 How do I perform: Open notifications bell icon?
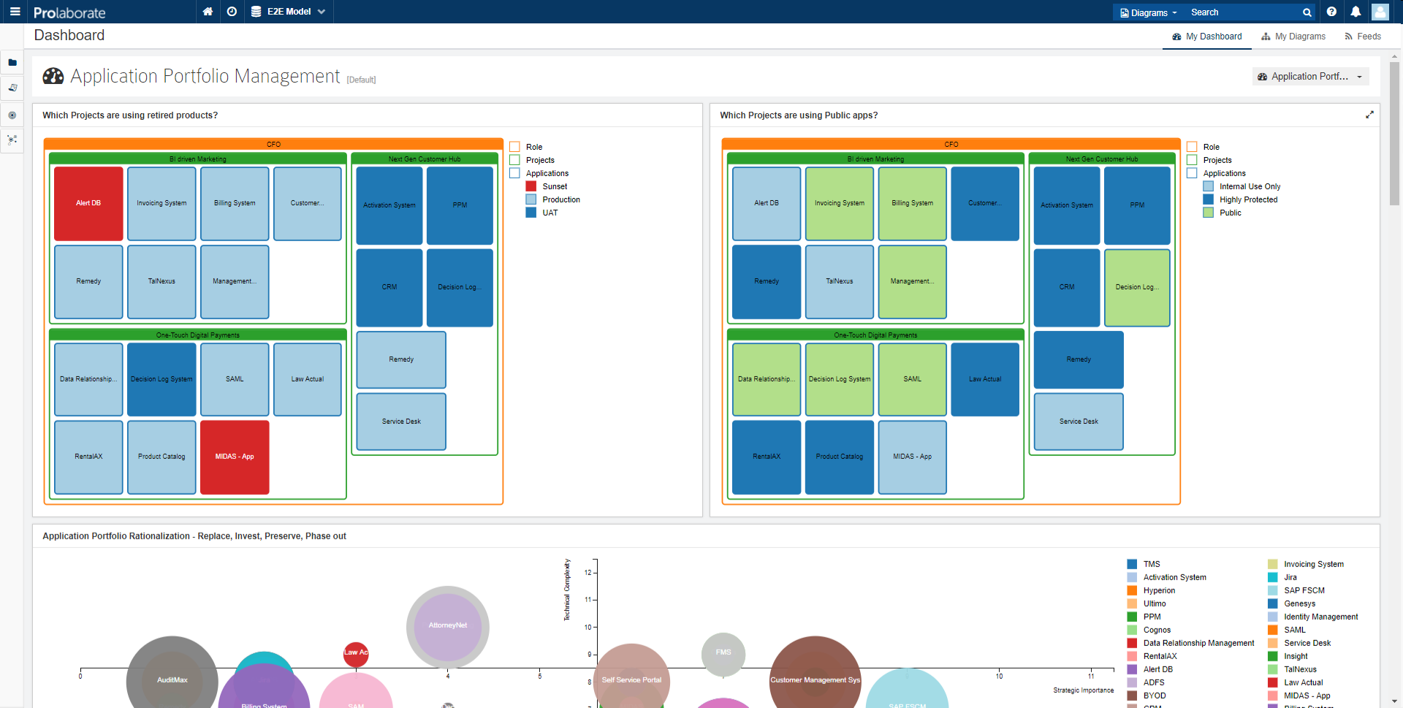(1356, 12)
